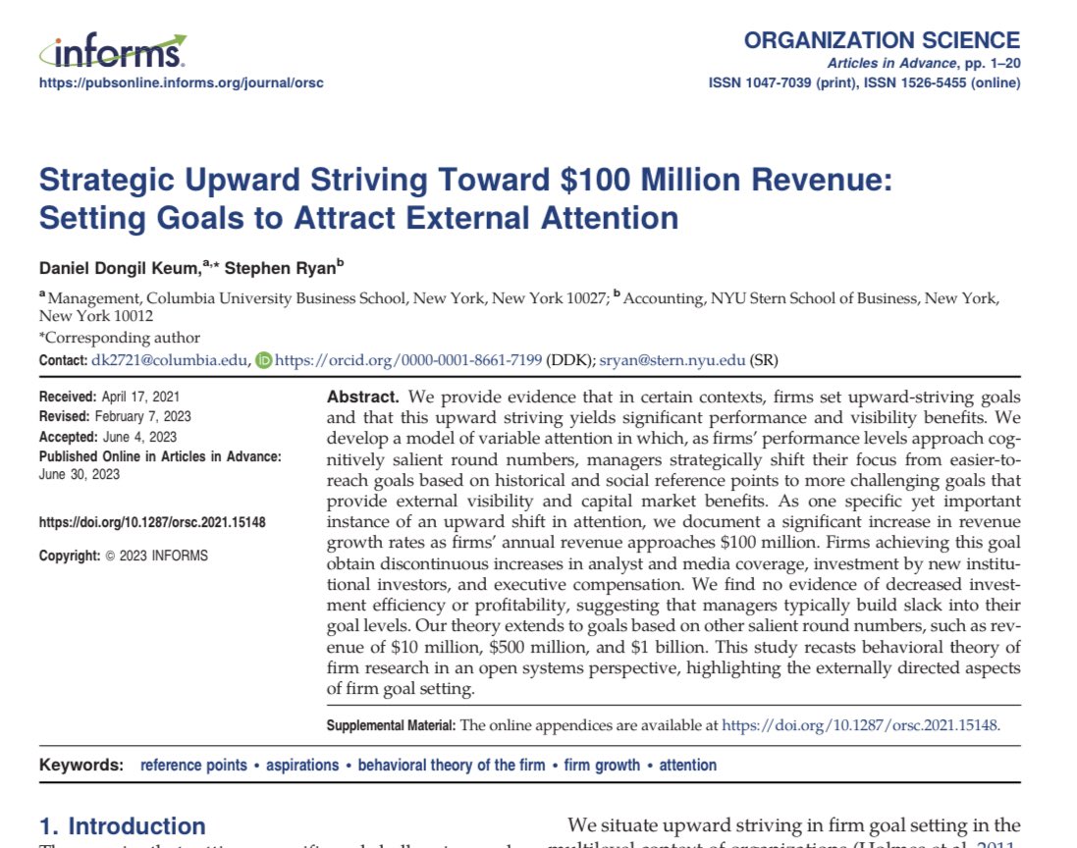
Task: Click the 'Supplemental Material:' label
Action: point(391,725)
